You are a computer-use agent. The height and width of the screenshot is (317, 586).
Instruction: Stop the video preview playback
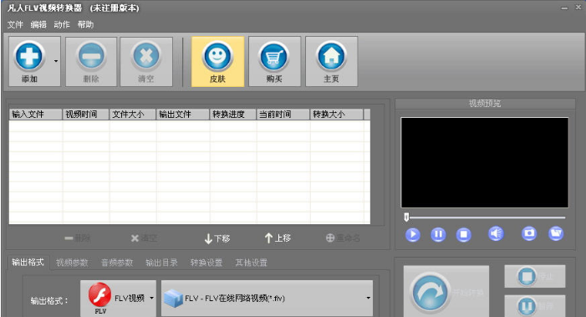[463, 235]
